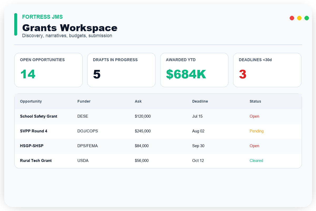
Task: Open the Open Opportunities card
Action: 48,70
